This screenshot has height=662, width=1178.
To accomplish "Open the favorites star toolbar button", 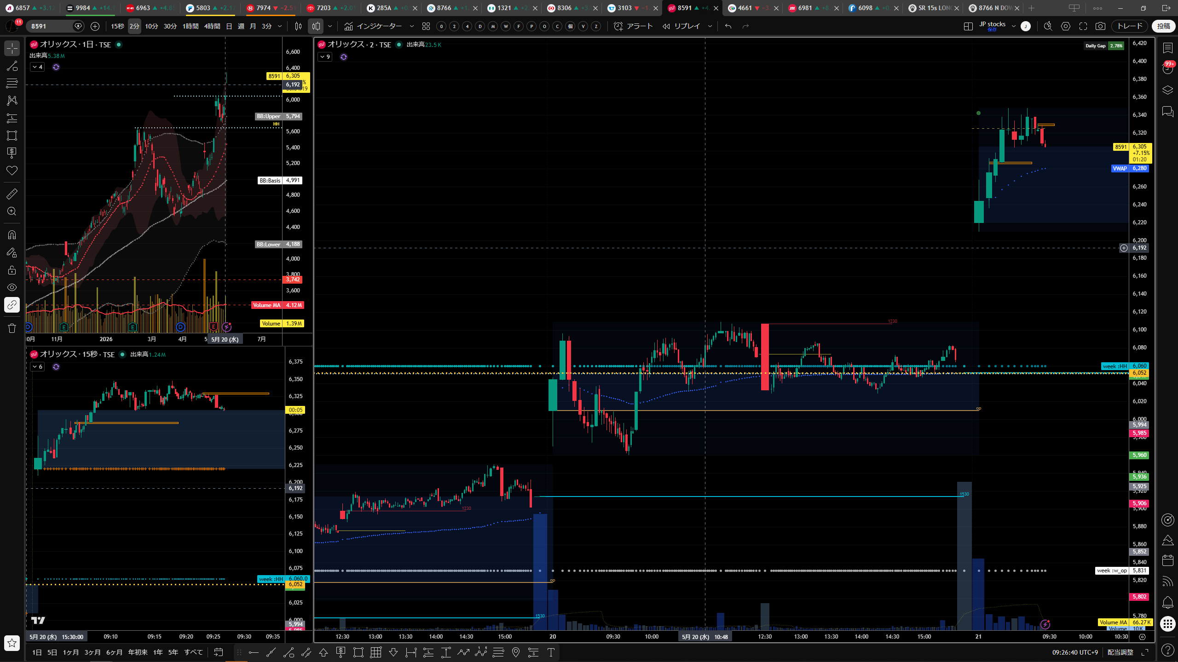I will (x=12, y=643).
